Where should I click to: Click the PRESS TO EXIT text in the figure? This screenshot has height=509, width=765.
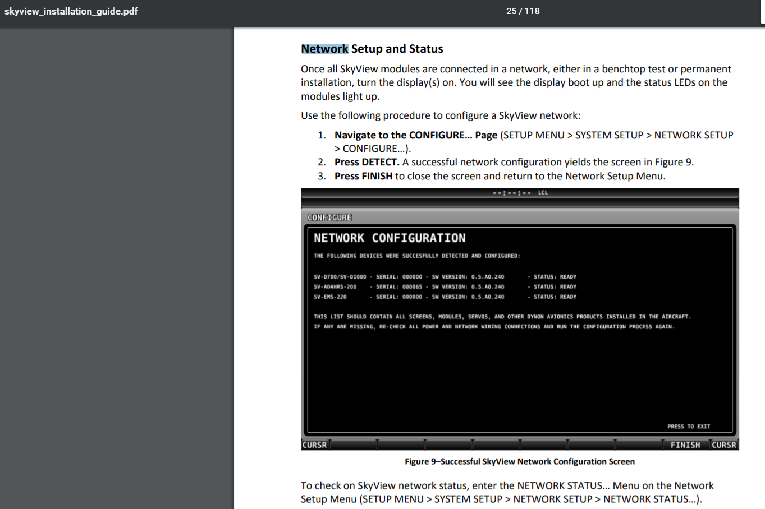point(689,427)
